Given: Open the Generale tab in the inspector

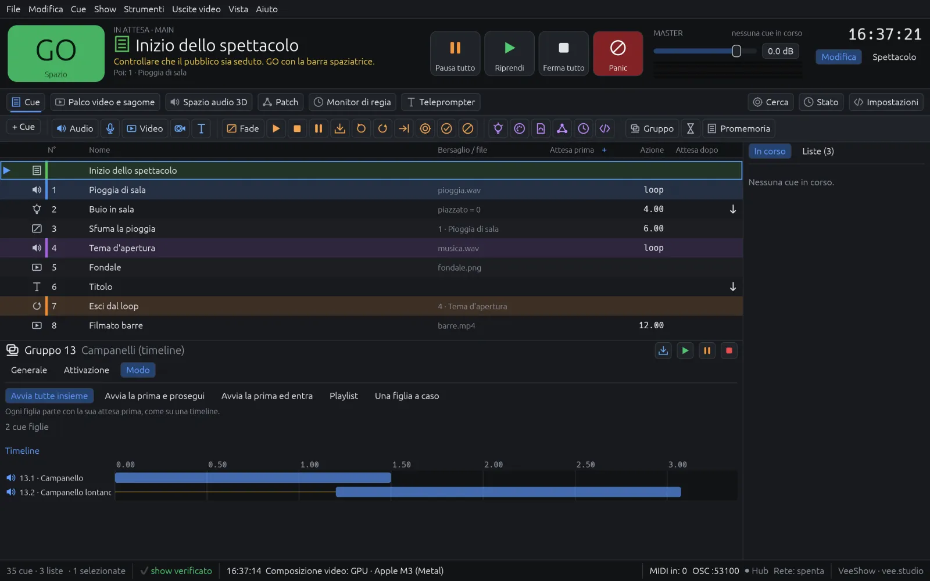Looking at the screenshot, I should tap(29, 370).
